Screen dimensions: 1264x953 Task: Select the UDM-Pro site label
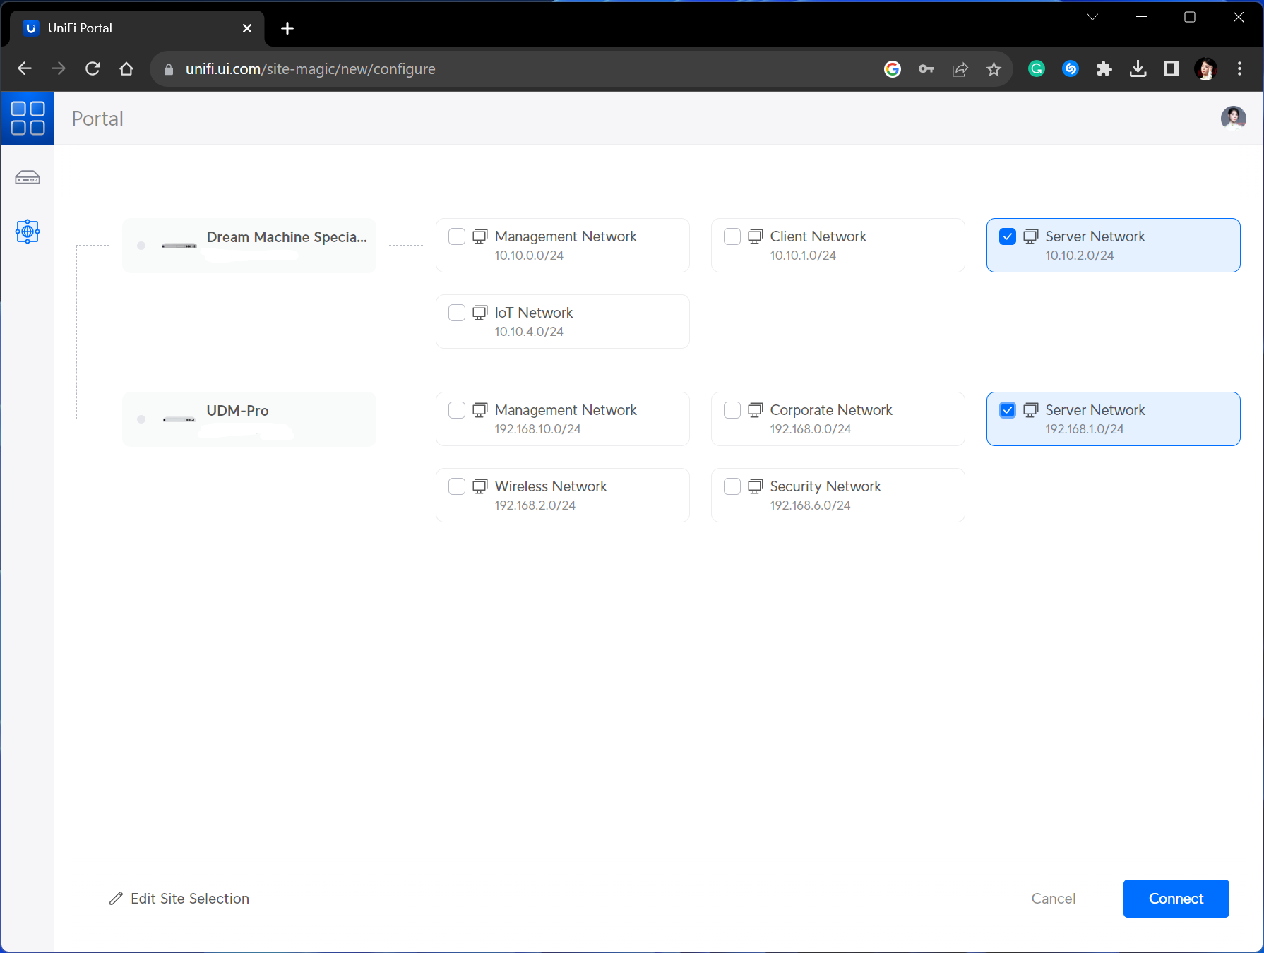(237, 411)
